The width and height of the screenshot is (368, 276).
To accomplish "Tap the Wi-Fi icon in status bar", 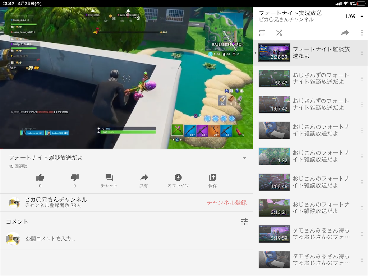I will point(345,4).
